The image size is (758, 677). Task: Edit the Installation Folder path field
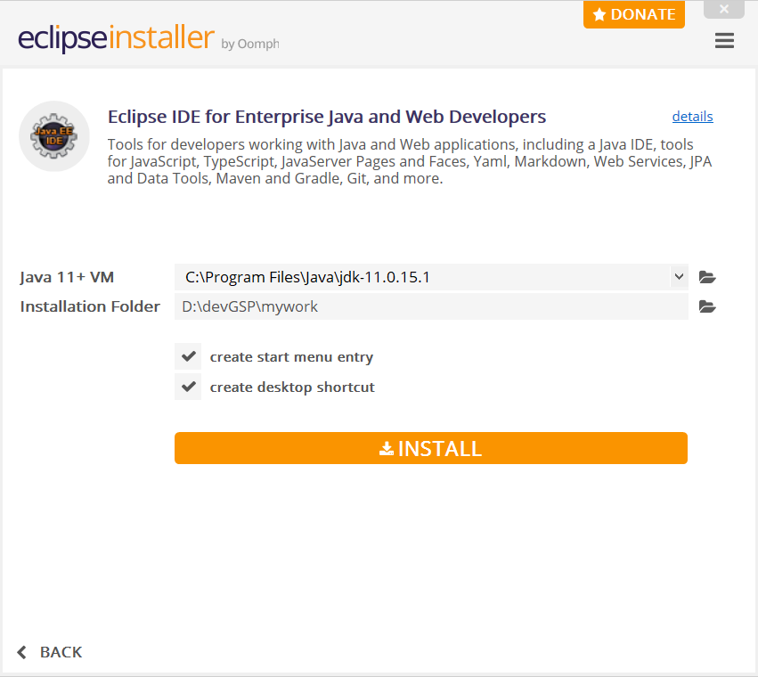(x=431, y=306)
